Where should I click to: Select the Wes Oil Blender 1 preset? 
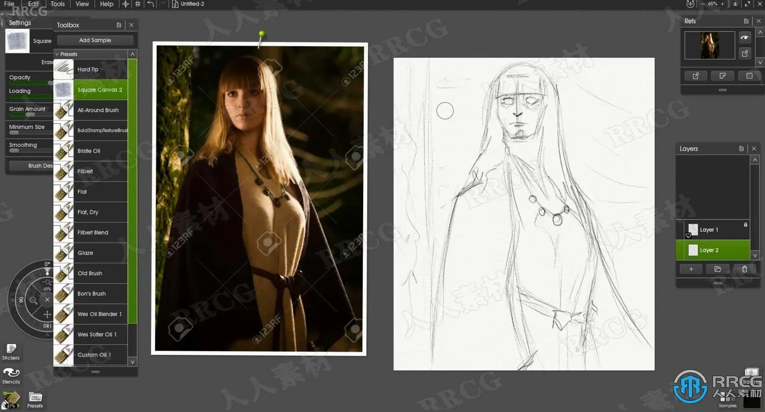pos(91,314)
